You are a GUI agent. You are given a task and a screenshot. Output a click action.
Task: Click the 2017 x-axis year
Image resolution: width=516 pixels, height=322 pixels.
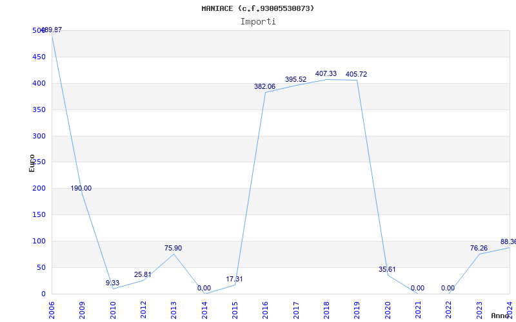click(296, 310)
